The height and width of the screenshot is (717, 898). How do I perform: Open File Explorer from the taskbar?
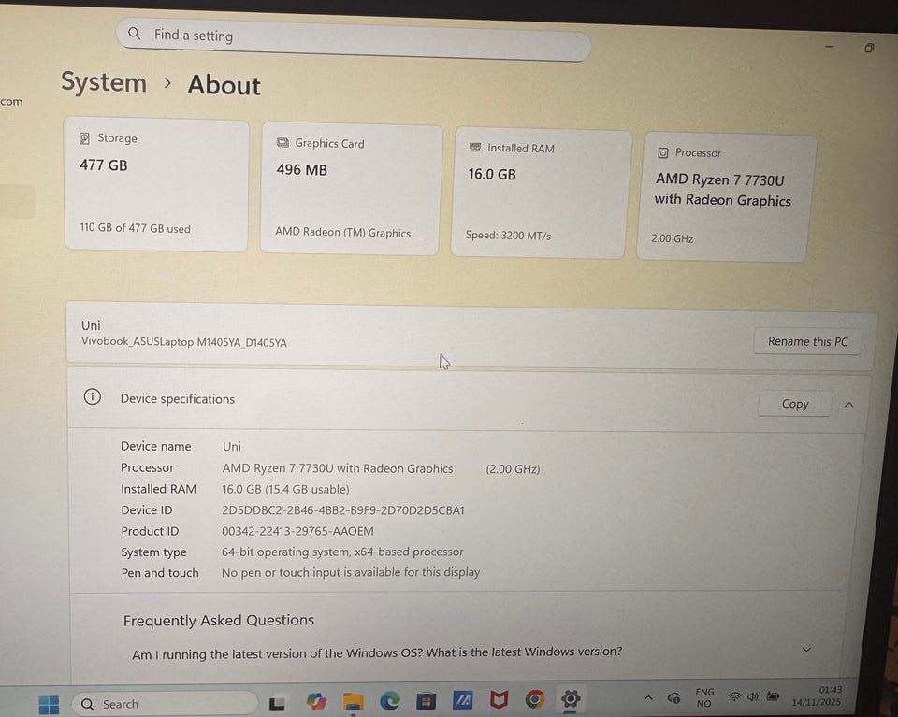coord(354,701)
